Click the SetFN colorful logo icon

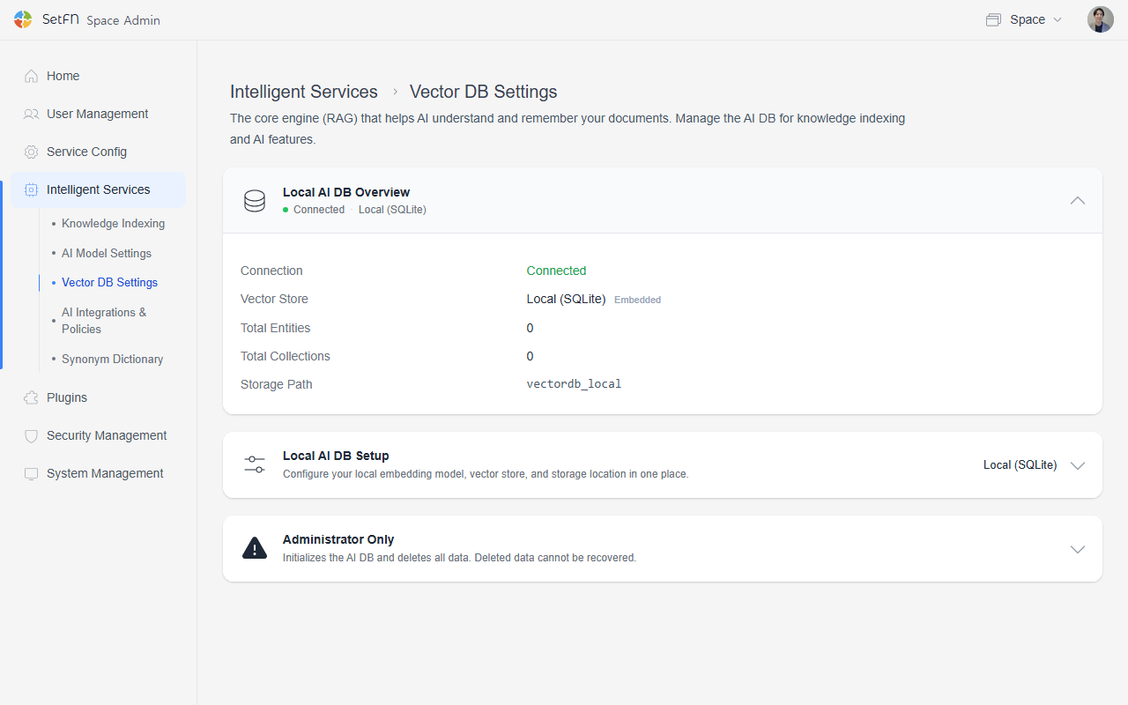tap(23, 19)
